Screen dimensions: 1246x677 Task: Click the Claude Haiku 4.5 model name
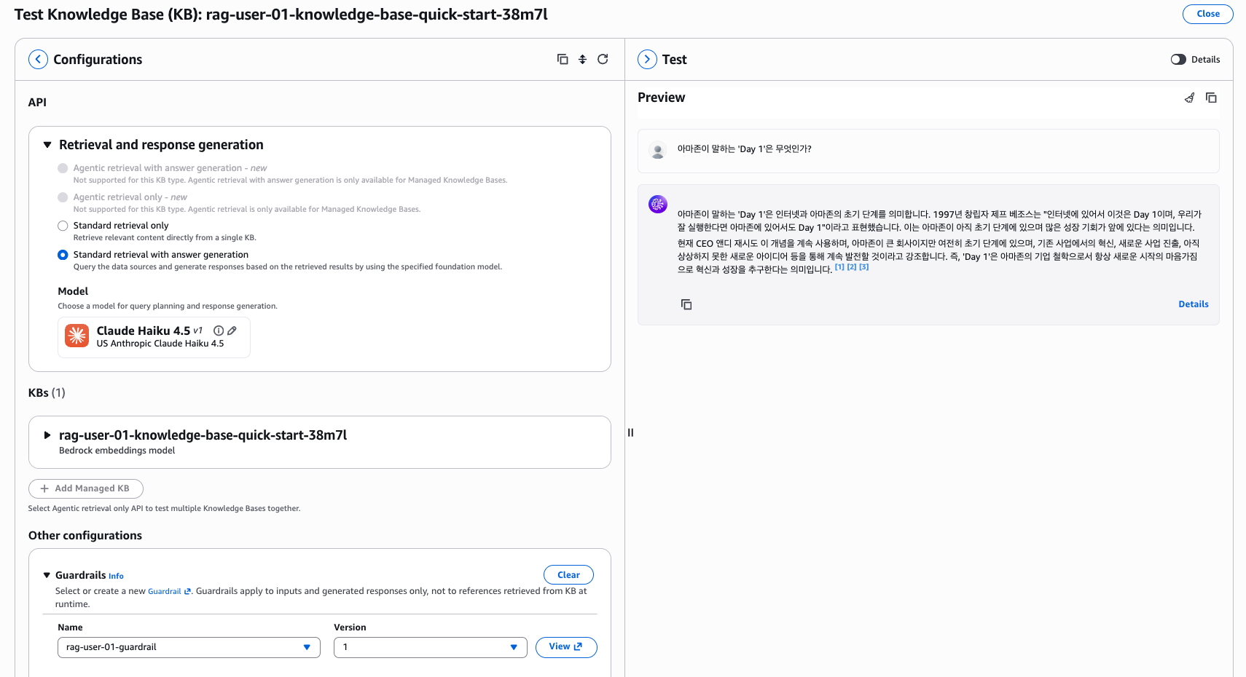click(144, 330)
